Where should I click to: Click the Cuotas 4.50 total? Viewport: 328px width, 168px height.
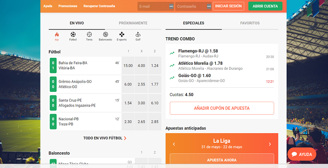182,95
